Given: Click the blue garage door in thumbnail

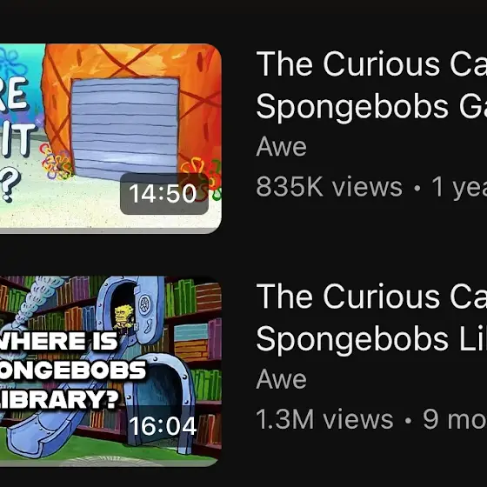Looking at the screenshot, I should point(125,127).
